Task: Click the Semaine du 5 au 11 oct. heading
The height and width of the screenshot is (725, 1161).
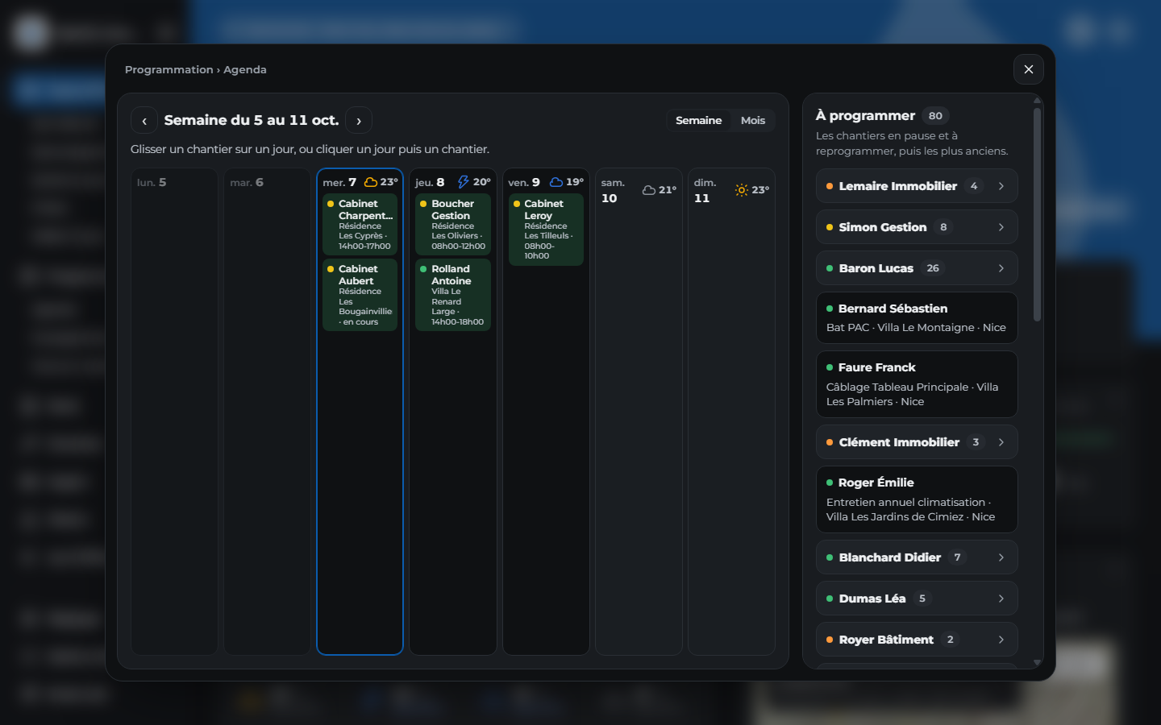Action: tap(252, 120)
